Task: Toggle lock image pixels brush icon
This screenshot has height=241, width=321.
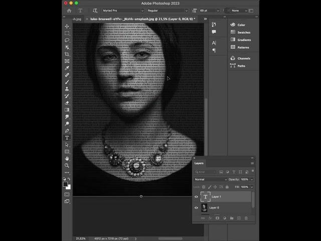Action: tap(210, 187)
